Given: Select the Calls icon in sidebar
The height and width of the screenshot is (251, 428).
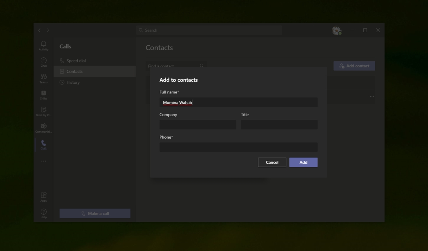Looking at the screenshot, I should (x=44, y=144).
